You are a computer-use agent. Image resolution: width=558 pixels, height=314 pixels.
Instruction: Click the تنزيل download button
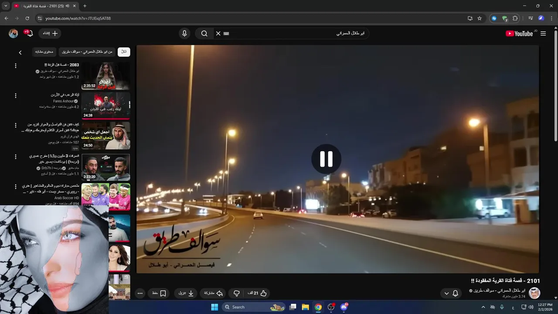coord(186,294)
